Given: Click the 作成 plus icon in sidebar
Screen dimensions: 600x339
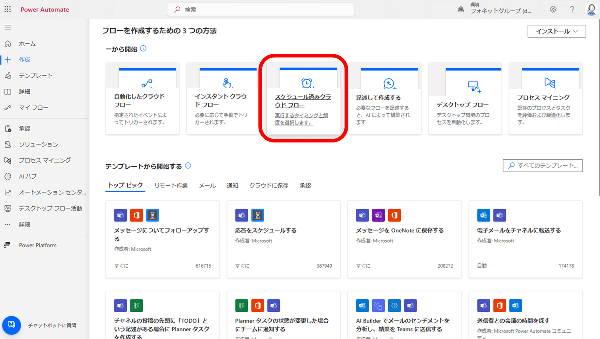Looking at the screenshot, I should coord(8,60).
